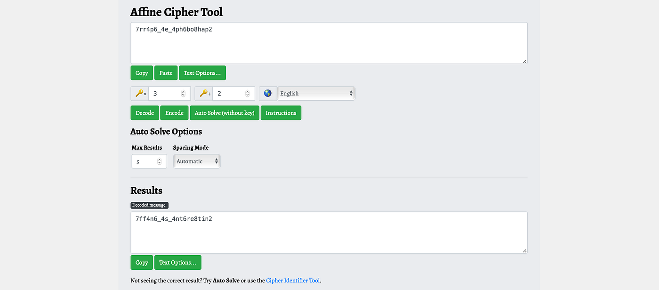
Task: Click the decoded message text area
Action: point(329,232)
